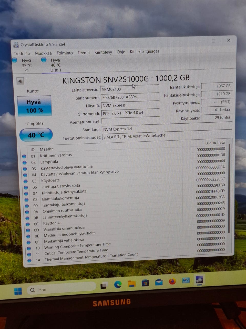Click the power-on count value 41 kertaa
The width and height of the screenshot is (246, 329).
[217, 110]
